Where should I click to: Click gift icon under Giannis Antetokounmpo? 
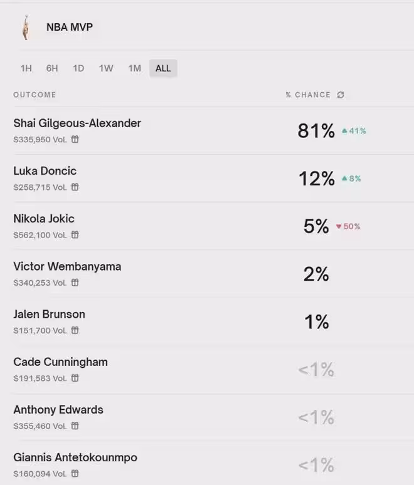(75, 474)
